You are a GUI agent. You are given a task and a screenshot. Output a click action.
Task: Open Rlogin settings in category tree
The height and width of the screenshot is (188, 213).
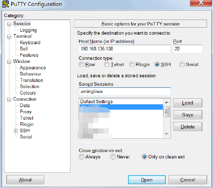point(27,124)
